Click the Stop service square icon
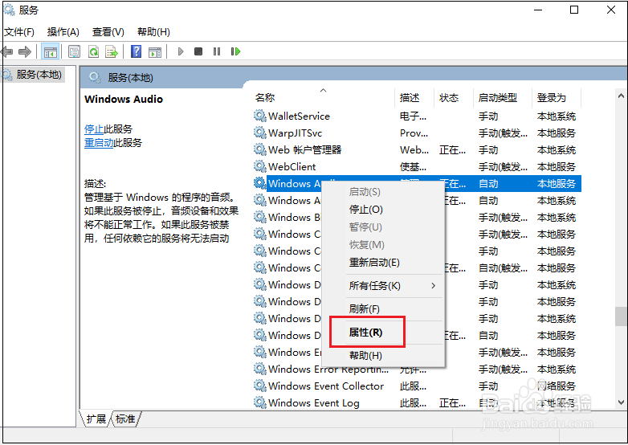 coord(198,51)
